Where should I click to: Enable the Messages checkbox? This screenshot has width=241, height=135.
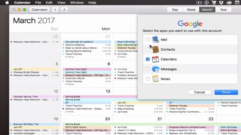(x=148, y=69)
